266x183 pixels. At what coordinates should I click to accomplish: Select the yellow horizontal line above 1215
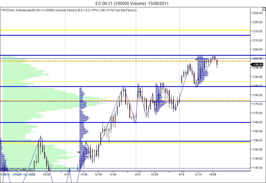coord(125,30)
